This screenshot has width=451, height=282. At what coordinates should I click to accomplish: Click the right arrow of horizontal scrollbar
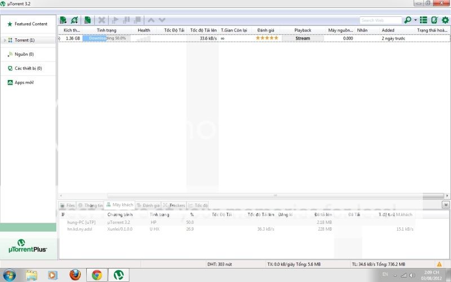pyautogui.click(x=447, y=196)
